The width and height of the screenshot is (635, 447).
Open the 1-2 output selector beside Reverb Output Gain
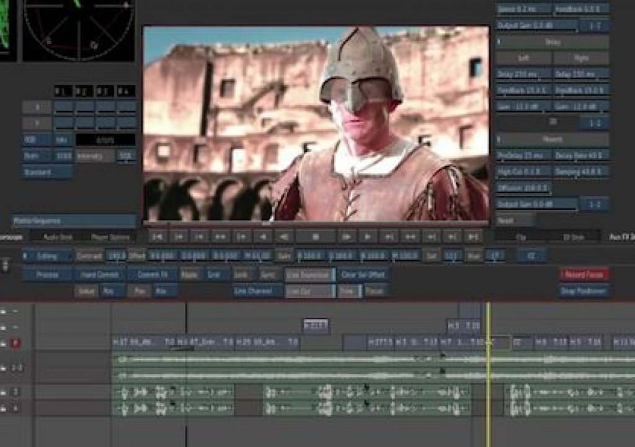point(594,204)
